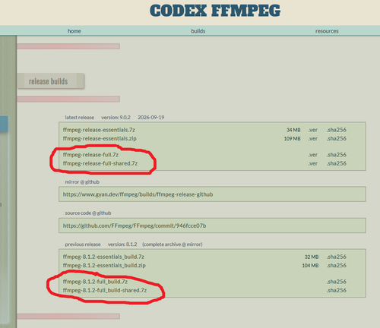Download ffmpeg-8.1.2-essentials_build.7z
The image size is (380, 328).
[x=103, y=257]
